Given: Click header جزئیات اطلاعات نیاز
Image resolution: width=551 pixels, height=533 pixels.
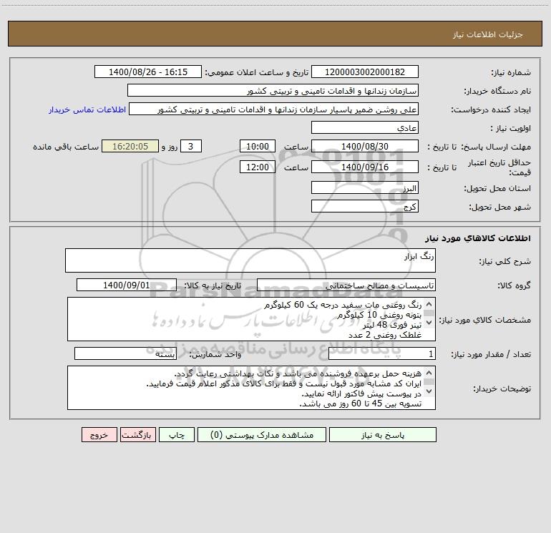Looking at the screenshot, I should 488,34.
